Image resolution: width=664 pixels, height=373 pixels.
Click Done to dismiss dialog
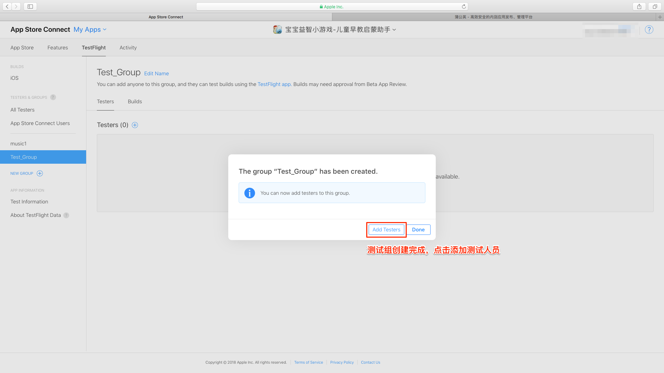pos(418,230)
